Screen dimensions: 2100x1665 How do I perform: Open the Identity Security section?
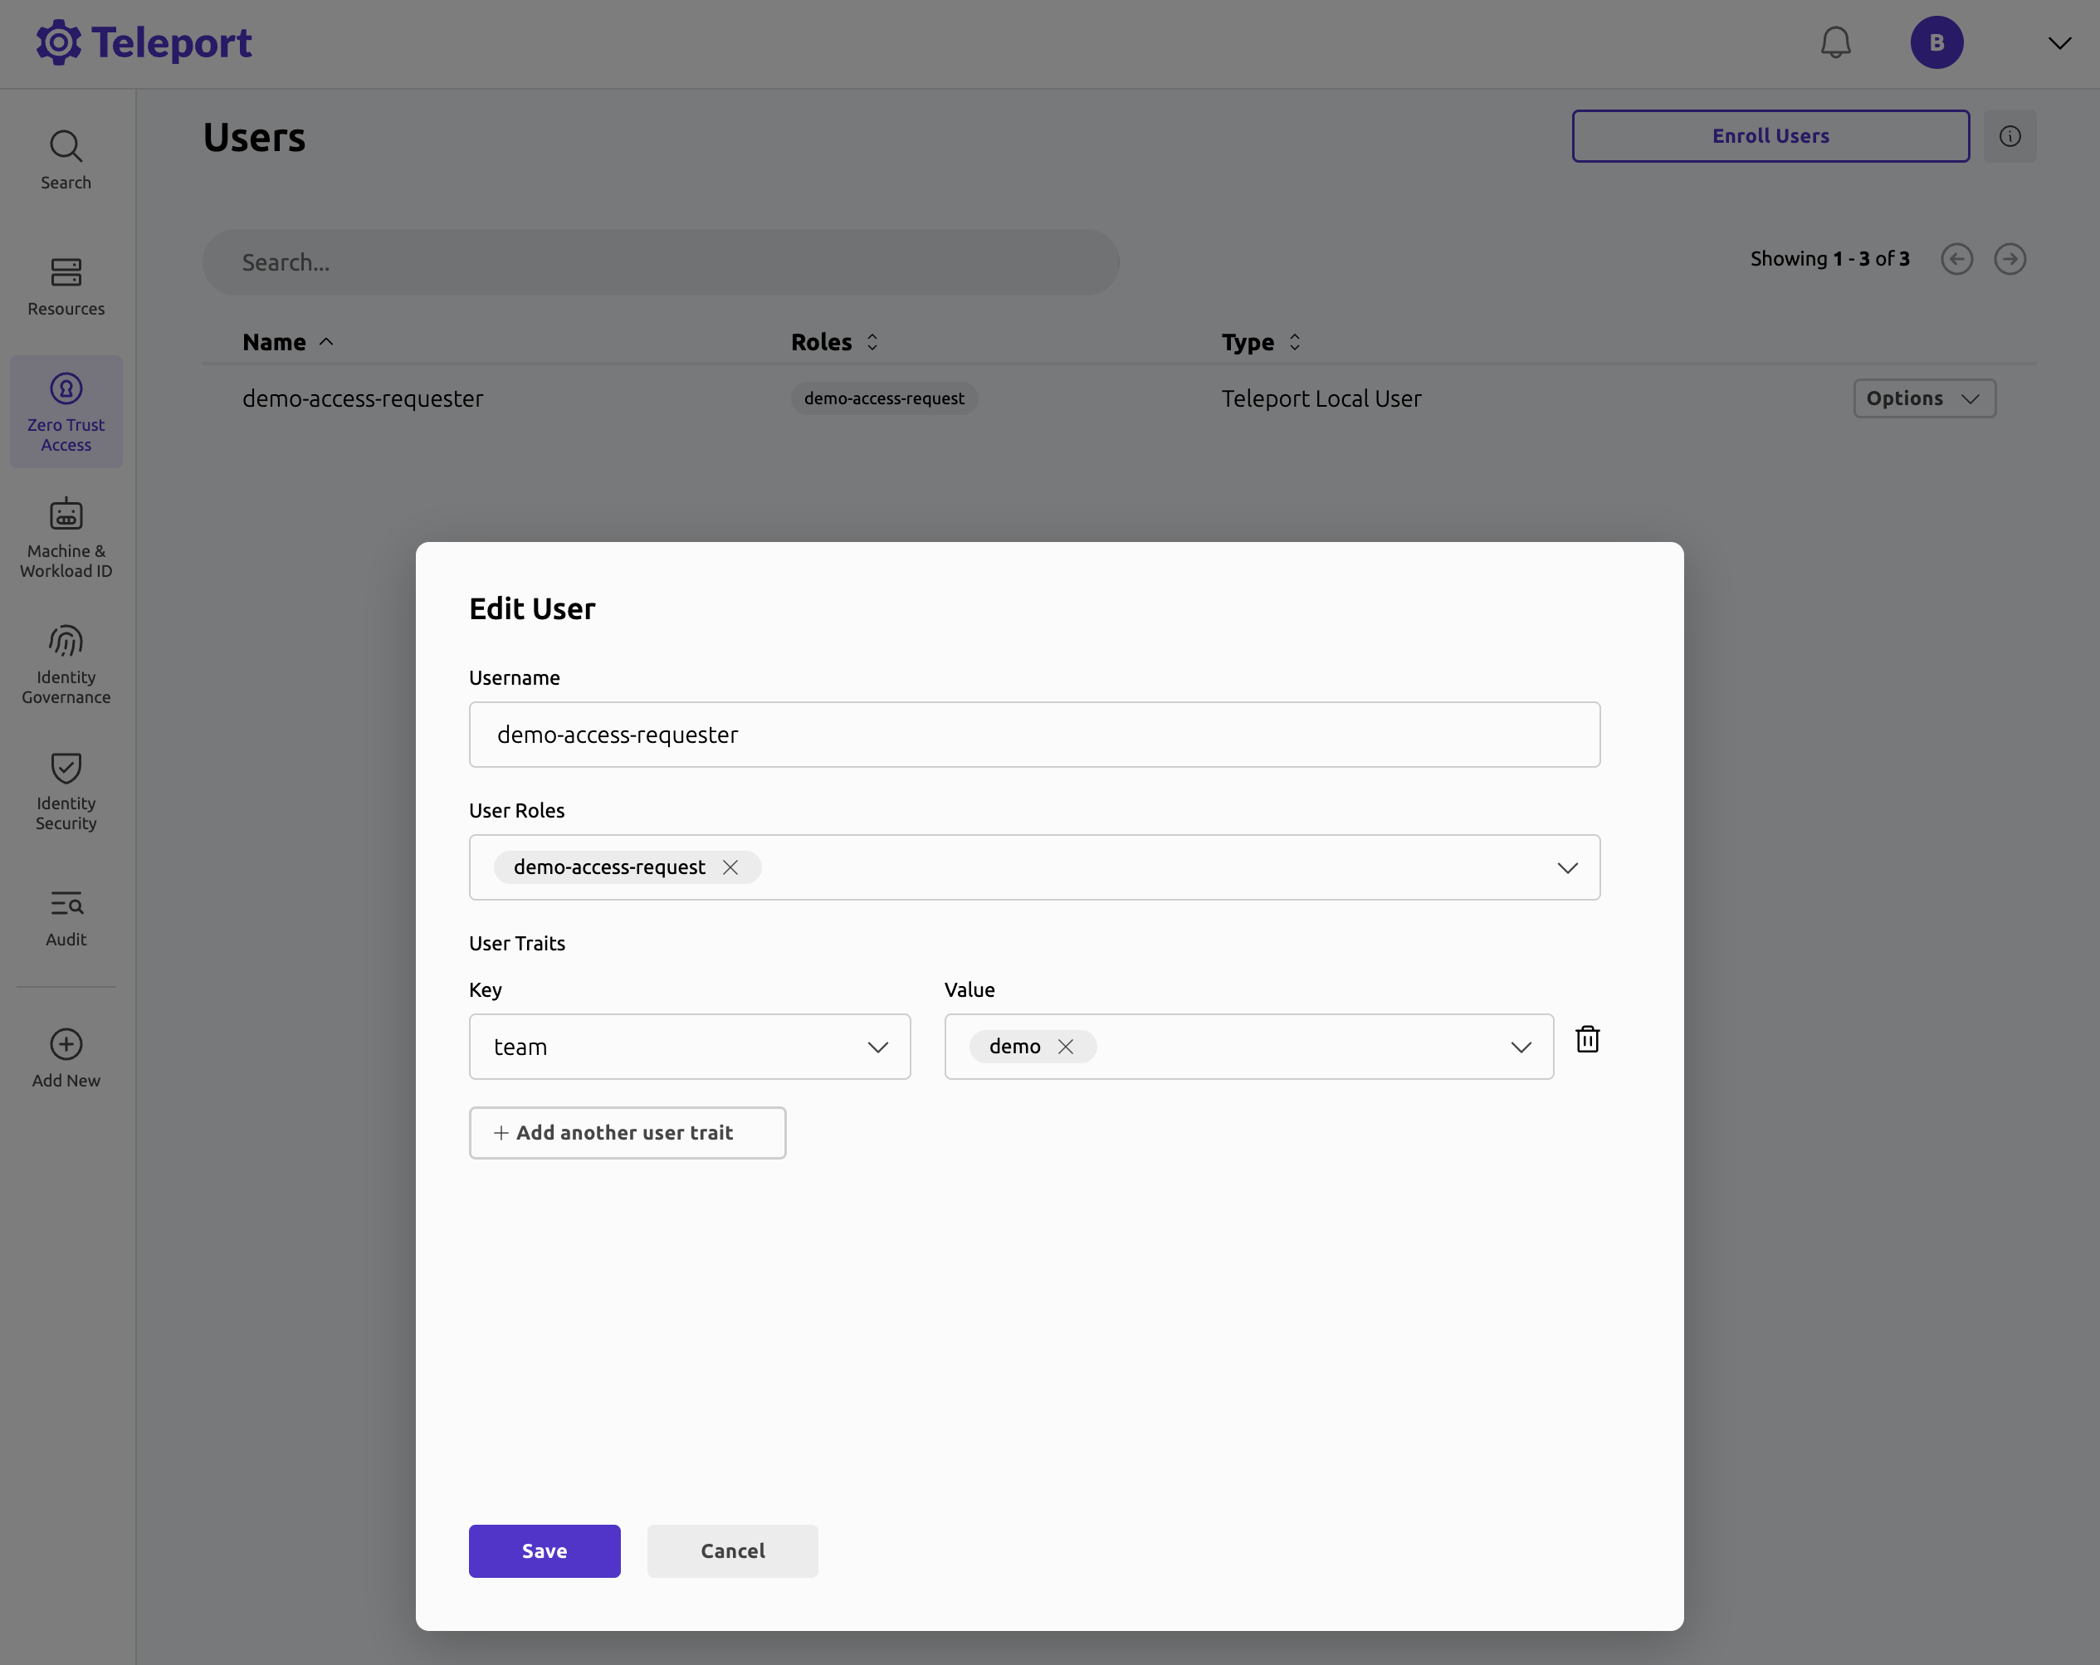pyautogui.click(x=66, y=790)
